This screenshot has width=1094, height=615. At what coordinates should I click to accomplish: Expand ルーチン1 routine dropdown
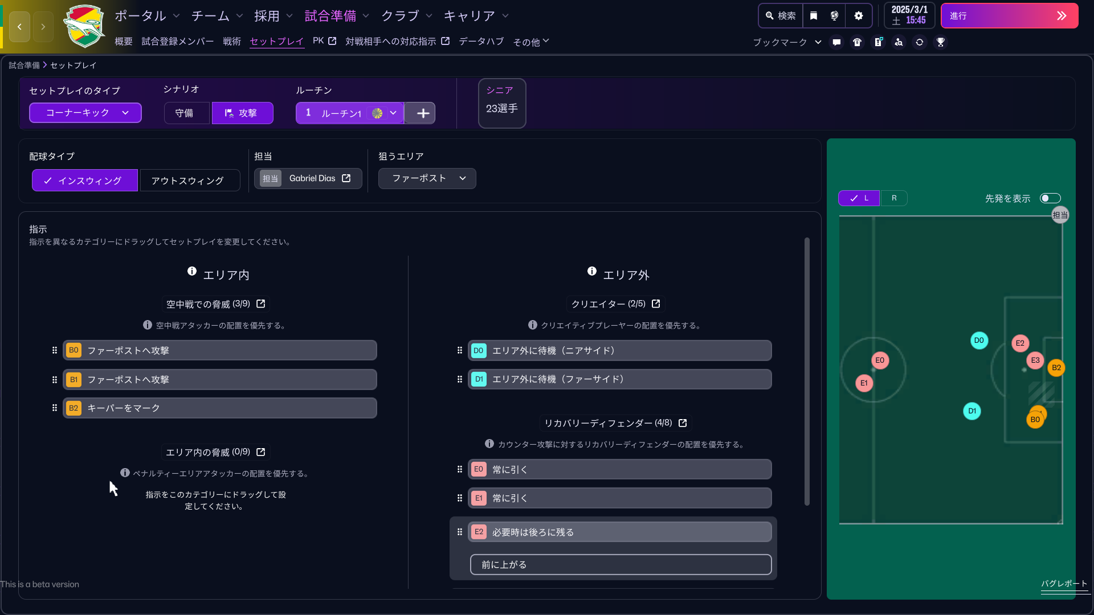tap(350, 113)
